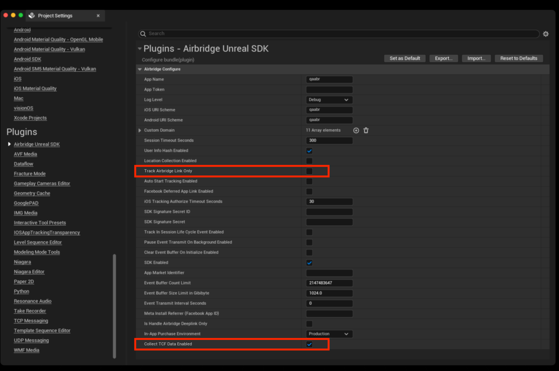Screen dimensions: 559x371
Task: Click the sidebar vertical scrollbar
Action: point(114,306)
